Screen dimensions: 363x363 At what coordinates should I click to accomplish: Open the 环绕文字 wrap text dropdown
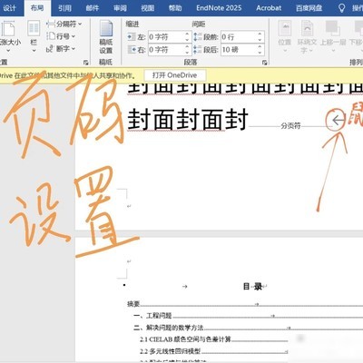coord(307,37)
